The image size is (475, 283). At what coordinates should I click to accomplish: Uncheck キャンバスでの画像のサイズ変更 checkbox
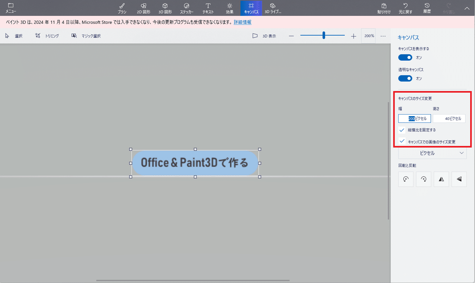(402, 141)
